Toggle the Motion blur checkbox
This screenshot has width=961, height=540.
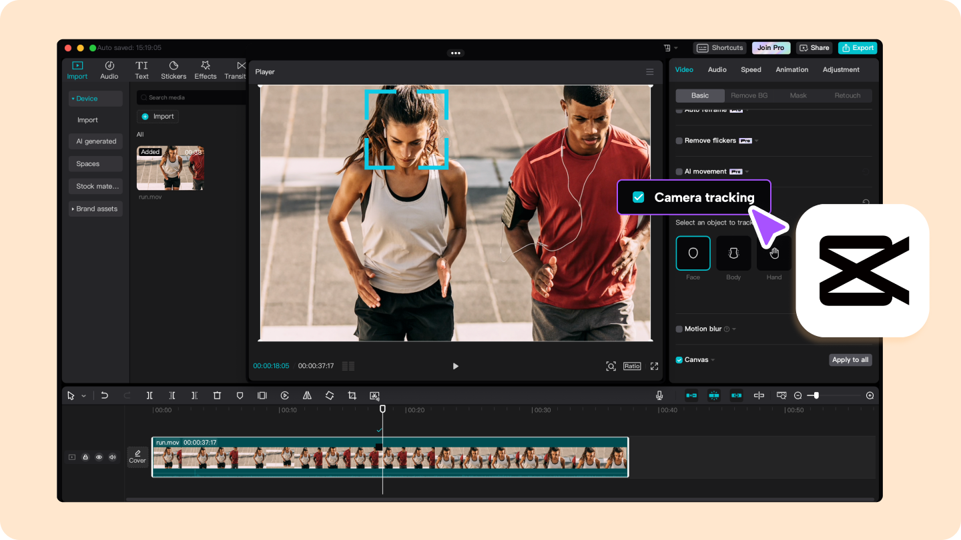tap(679, 329)
